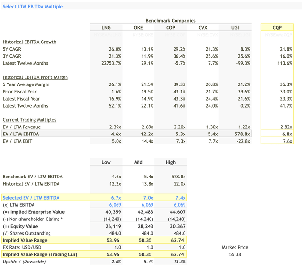
Task: Click the historical 22.0x high multiple
Action: tap(179, 184)
